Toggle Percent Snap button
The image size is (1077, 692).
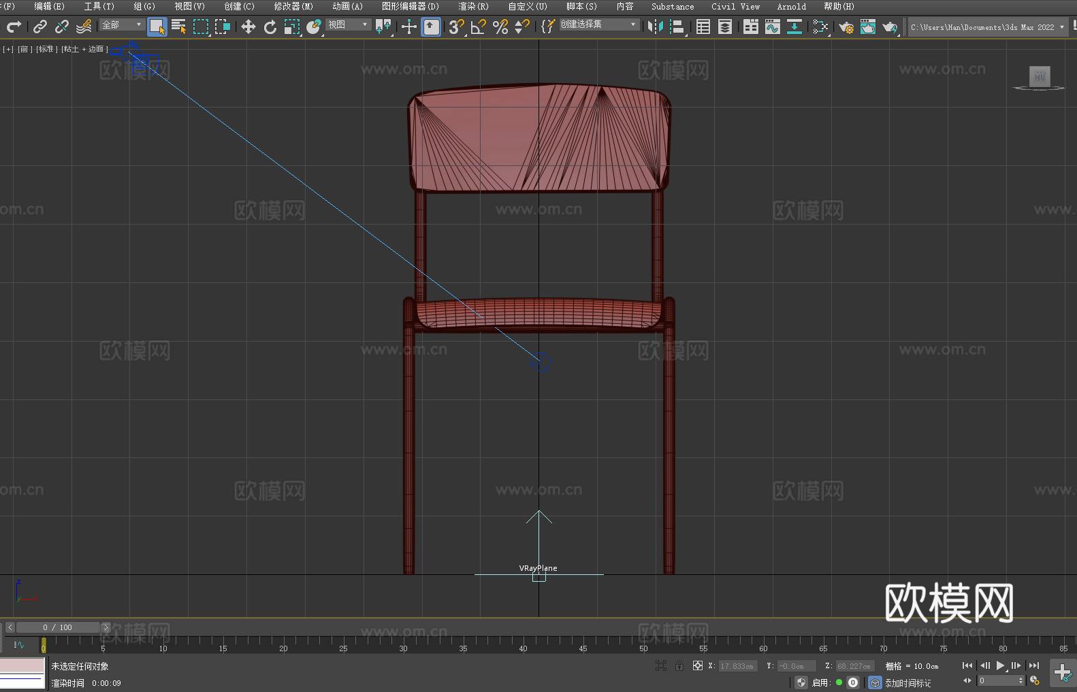500,27
